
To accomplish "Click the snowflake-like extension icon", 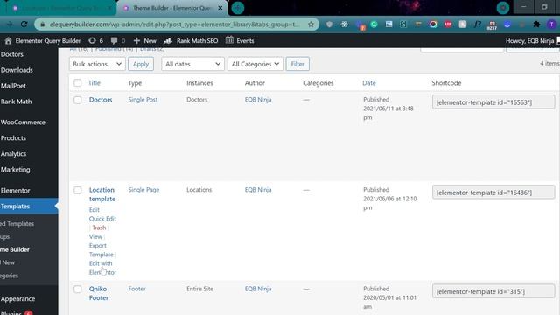I will click(344, 24).
